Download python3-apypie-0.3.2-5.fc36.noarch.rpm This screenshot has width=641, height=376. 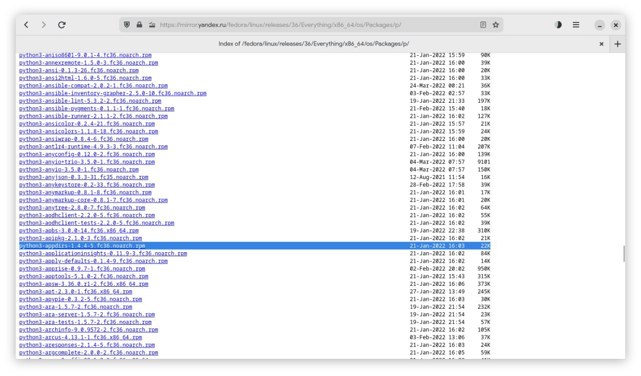point(80,299)
